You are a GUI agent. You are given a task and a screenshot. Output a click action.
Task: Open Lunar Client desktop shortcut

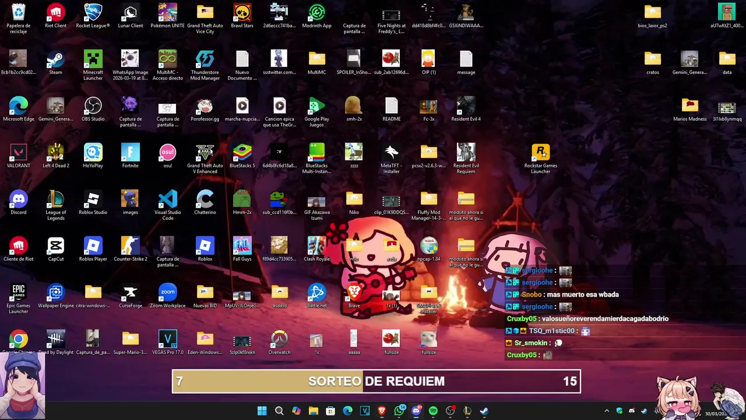coord(130,16)
